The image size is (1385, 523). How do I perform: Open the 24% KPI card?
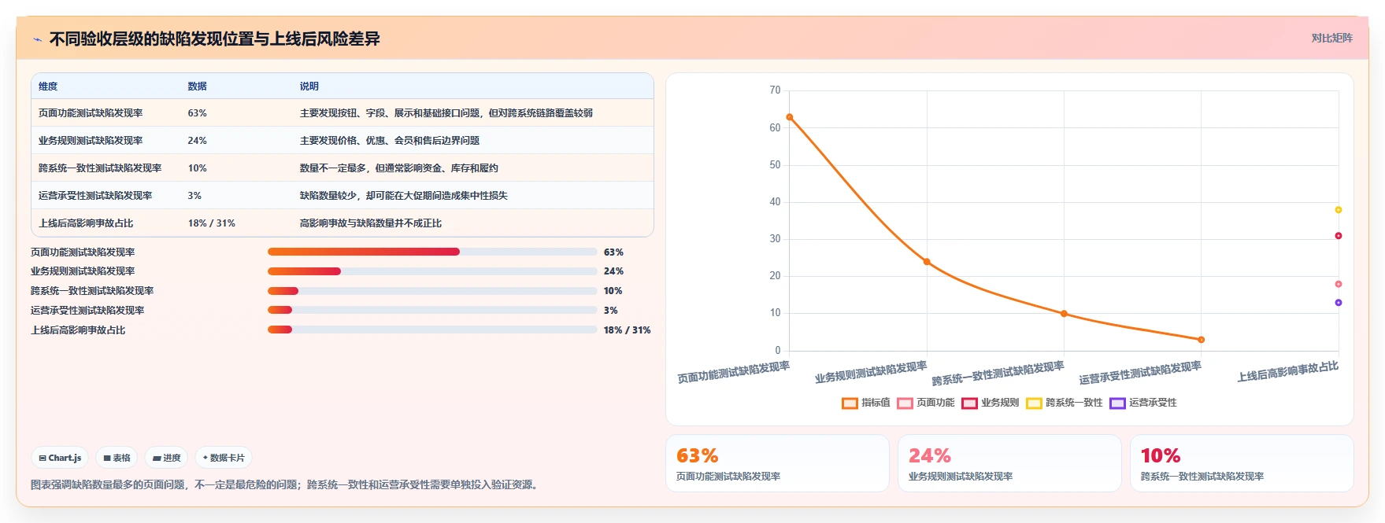1009,463
